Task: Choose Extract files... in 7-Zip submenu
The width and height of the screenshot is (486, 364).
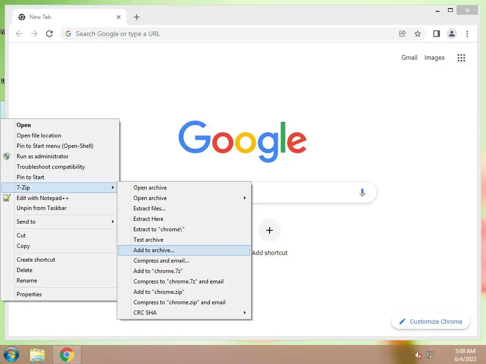Action: 184,209
